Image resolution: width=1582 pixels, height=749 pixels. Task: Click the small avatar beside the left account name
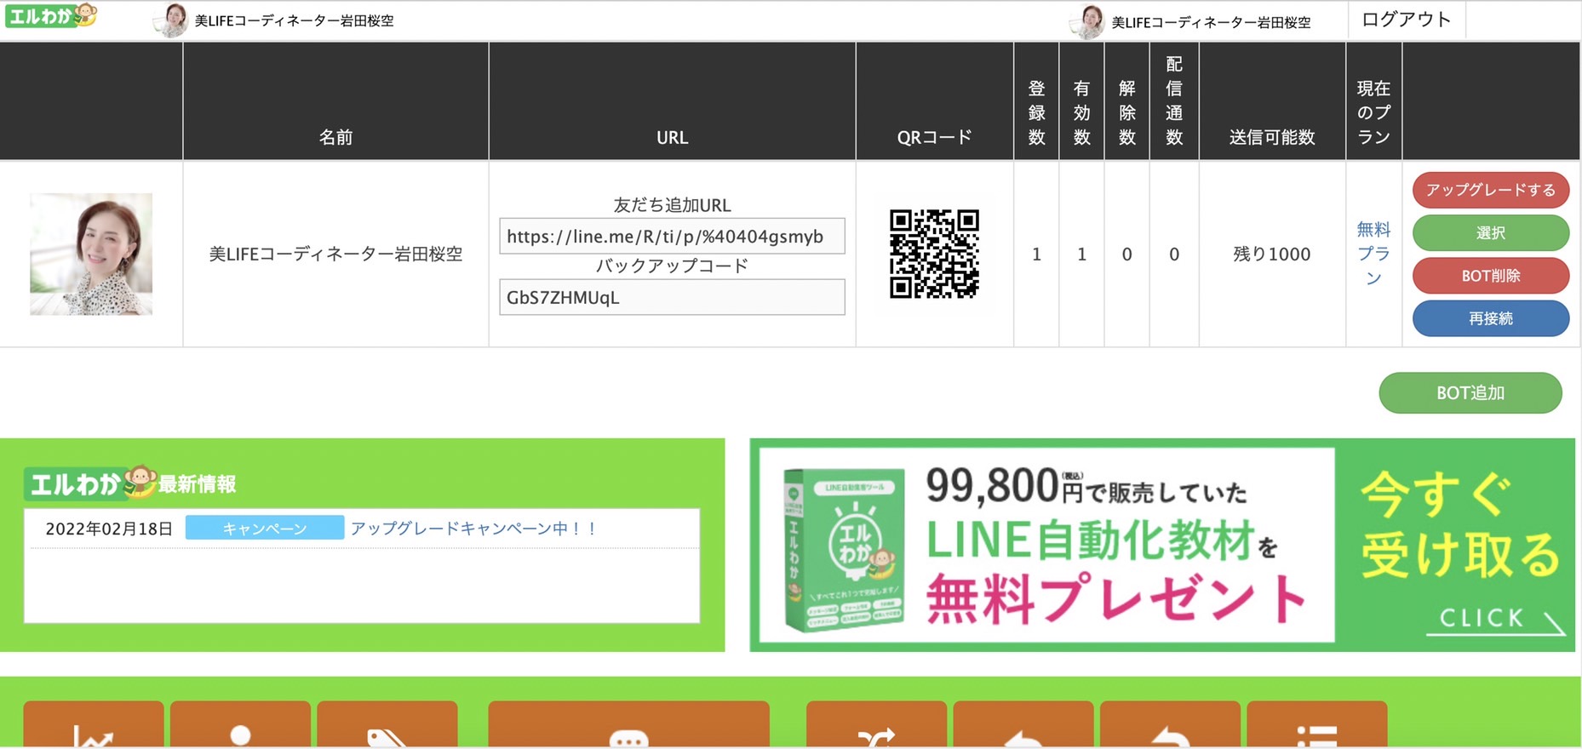[173, 20]
